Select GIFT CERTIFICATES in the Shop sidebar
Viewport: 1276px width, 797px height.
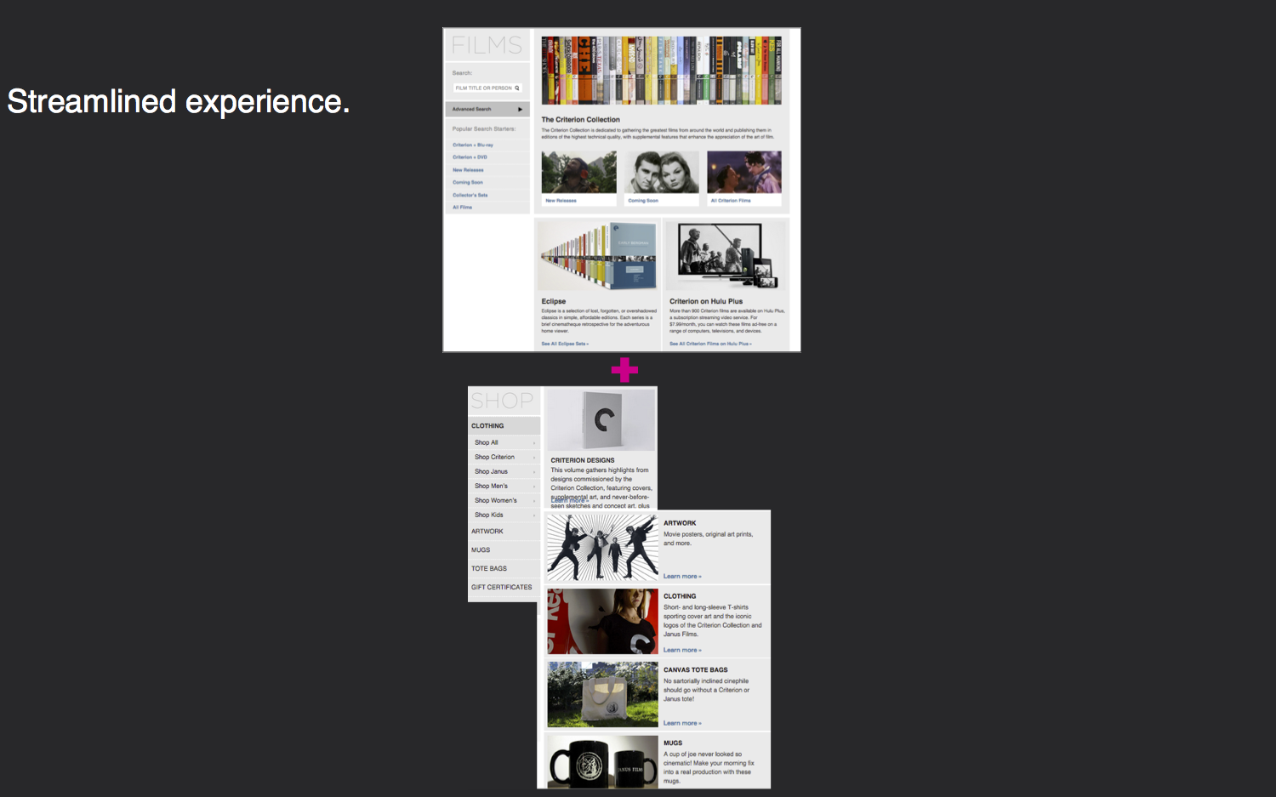(504, 587)
